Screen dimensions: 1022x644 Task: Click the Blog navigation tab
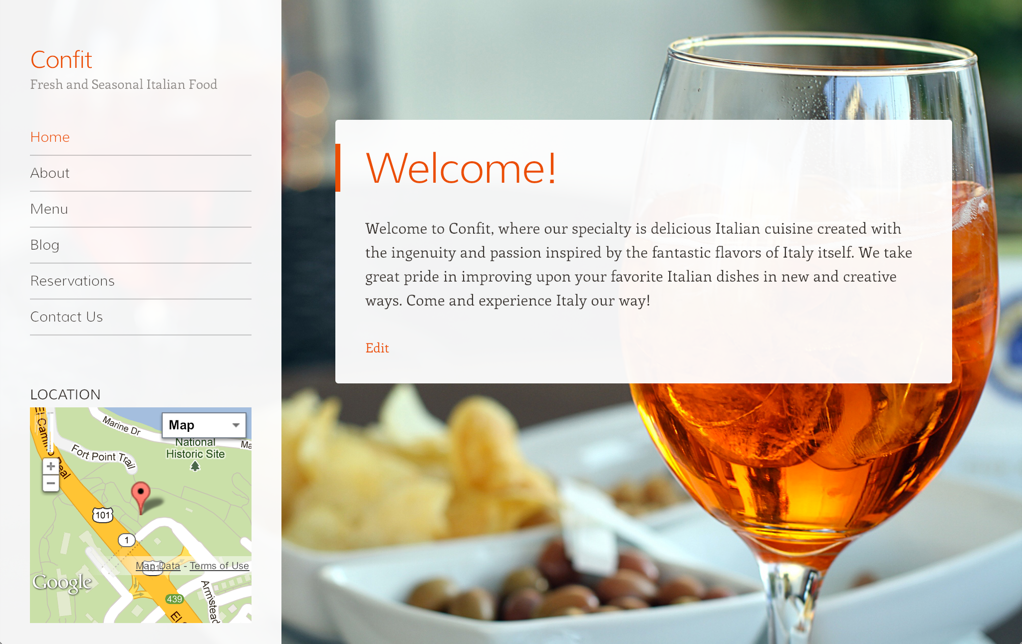[44, 244]
